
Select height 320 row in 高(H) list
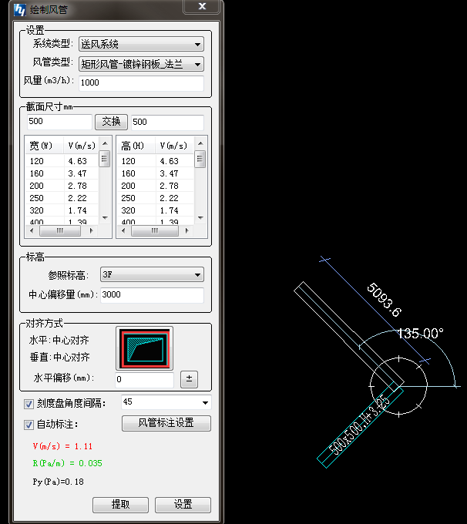(x=156, y=210)
